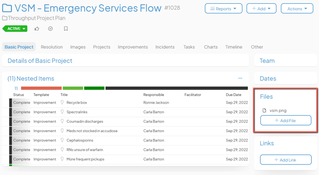Screen dimensions: 319x175
Task: Click the Sep 29, 2022 date for Cephalosporins
Action: [237, 140]
